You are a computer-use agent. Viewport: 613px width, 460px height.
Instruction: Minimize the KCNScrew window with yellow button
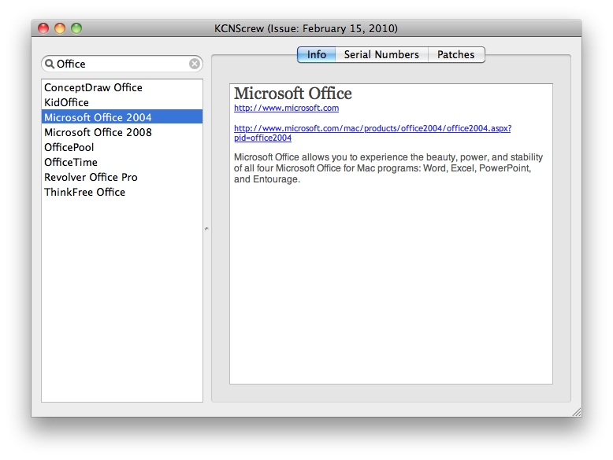coord(60,28)
